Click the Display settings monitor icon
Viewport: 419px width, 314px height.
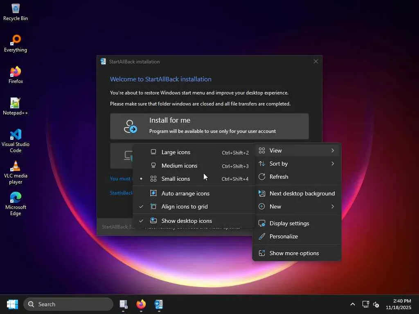tap(262, 223)
